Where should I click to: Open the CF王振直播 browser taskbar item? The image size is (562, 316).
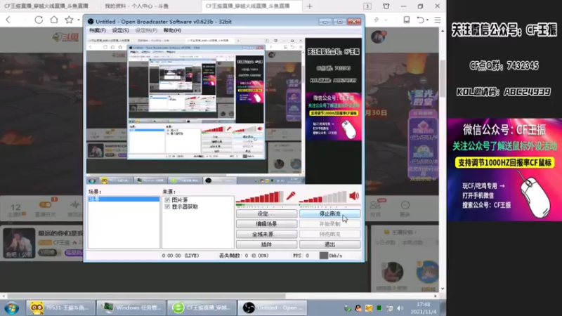coord(202,308)
